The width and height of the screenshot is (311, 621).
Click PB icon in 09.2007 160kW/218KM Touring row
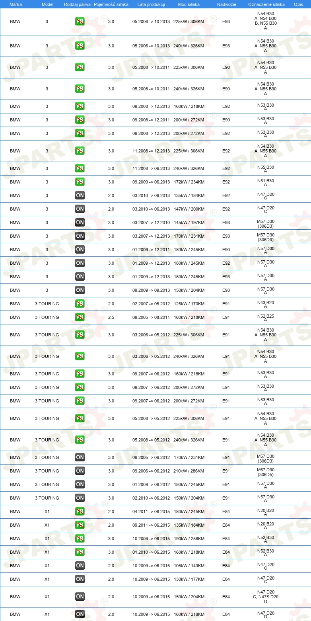tap(80, 374)
